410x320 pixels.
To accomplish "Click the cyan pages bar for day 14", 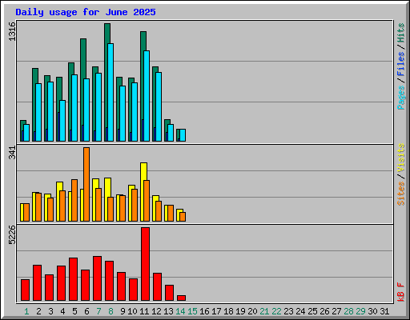I will click(183, 135).
